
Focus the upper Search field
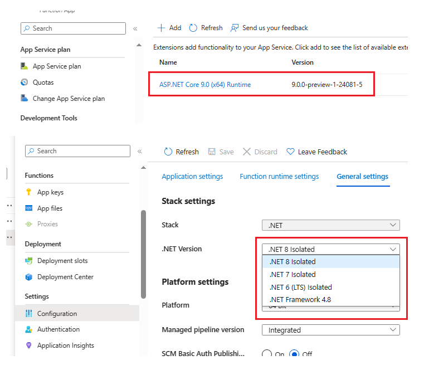[x=74, y=28]
